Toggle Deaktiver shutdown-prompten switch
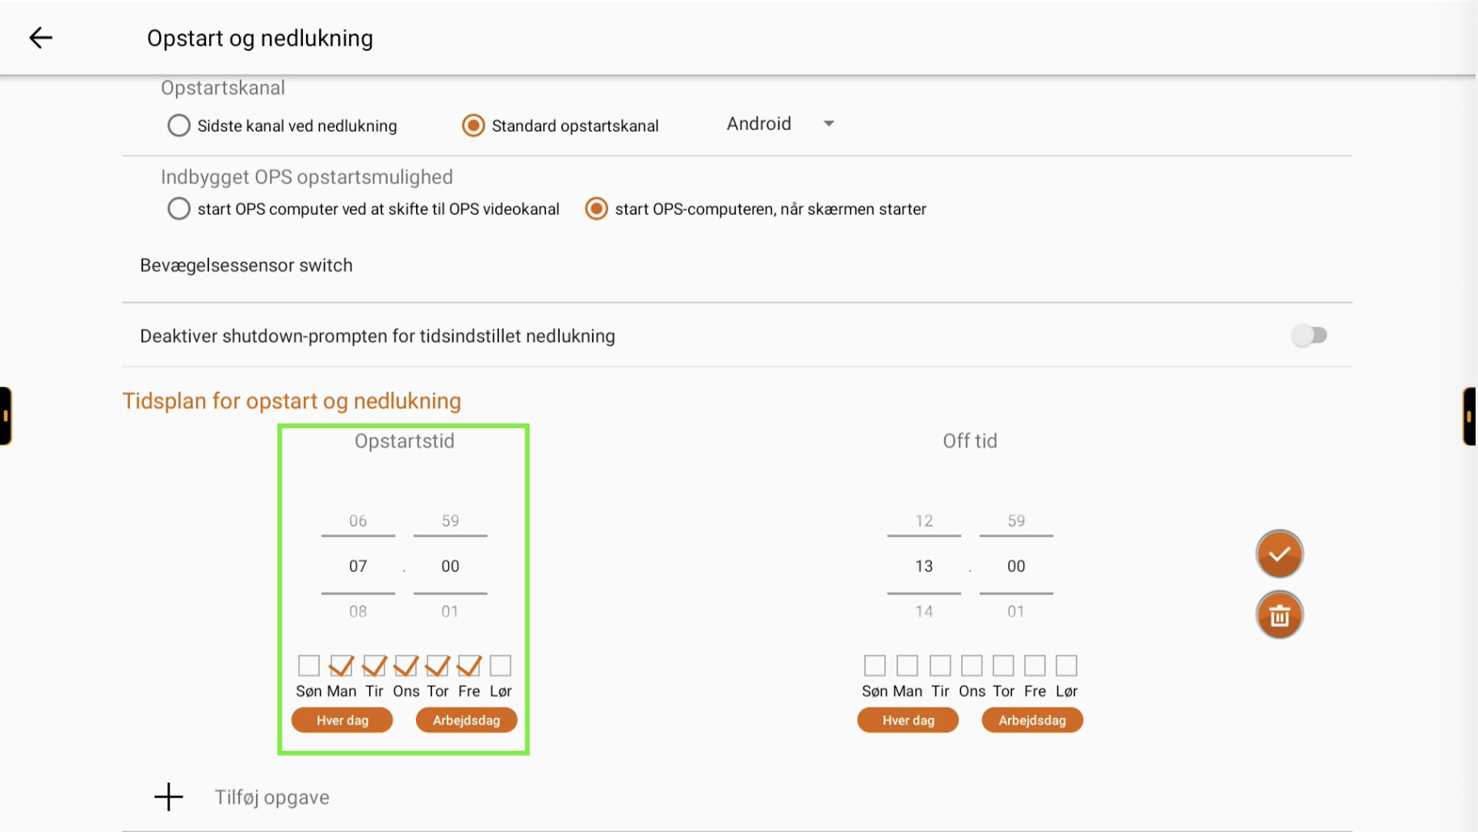 click(x=1308, y=335)
